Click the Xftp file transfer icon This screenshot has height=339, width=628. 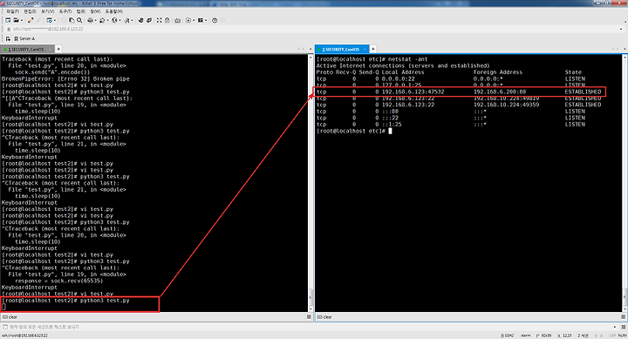pyautogui.click(x=140, y=20)
